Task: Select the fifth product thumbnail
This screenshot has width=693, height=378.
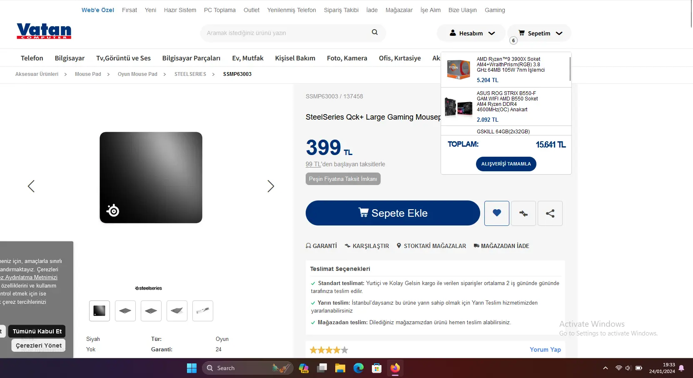Action: click(x=203, y=311)
